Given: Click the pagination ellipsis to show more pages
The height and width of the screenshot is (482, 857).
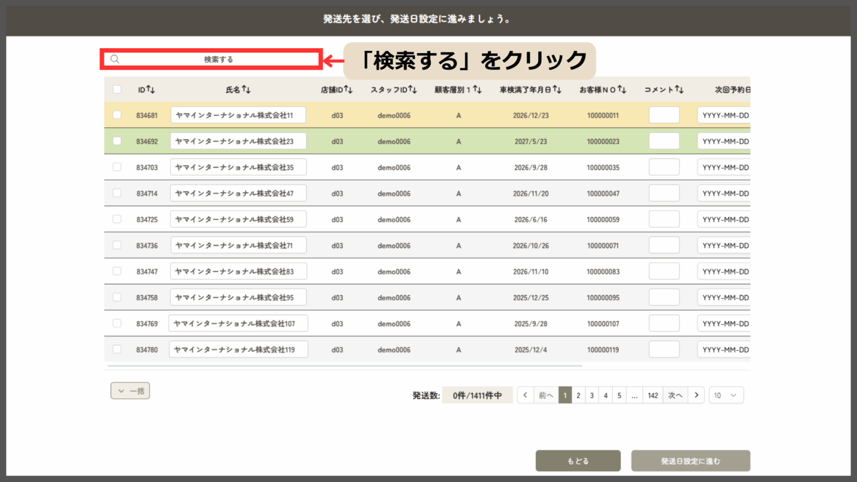Looking at the screenshot, I should 634,395.
